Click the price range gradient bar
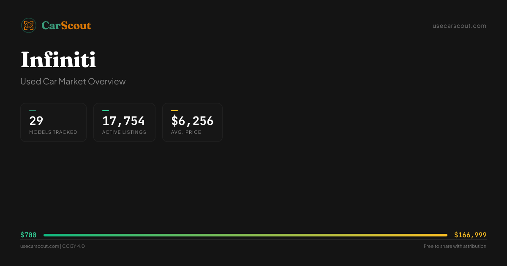Viewport: 507px width, 266px height. pos(245,235)
